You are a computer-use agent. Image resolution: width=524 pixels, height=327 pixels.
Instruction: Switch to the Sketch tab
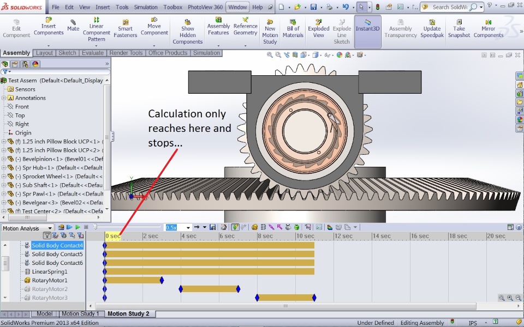[68, 53]
